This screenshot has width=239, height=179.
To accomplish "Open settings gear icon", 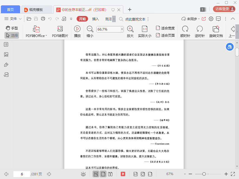I will coord(211,19).
